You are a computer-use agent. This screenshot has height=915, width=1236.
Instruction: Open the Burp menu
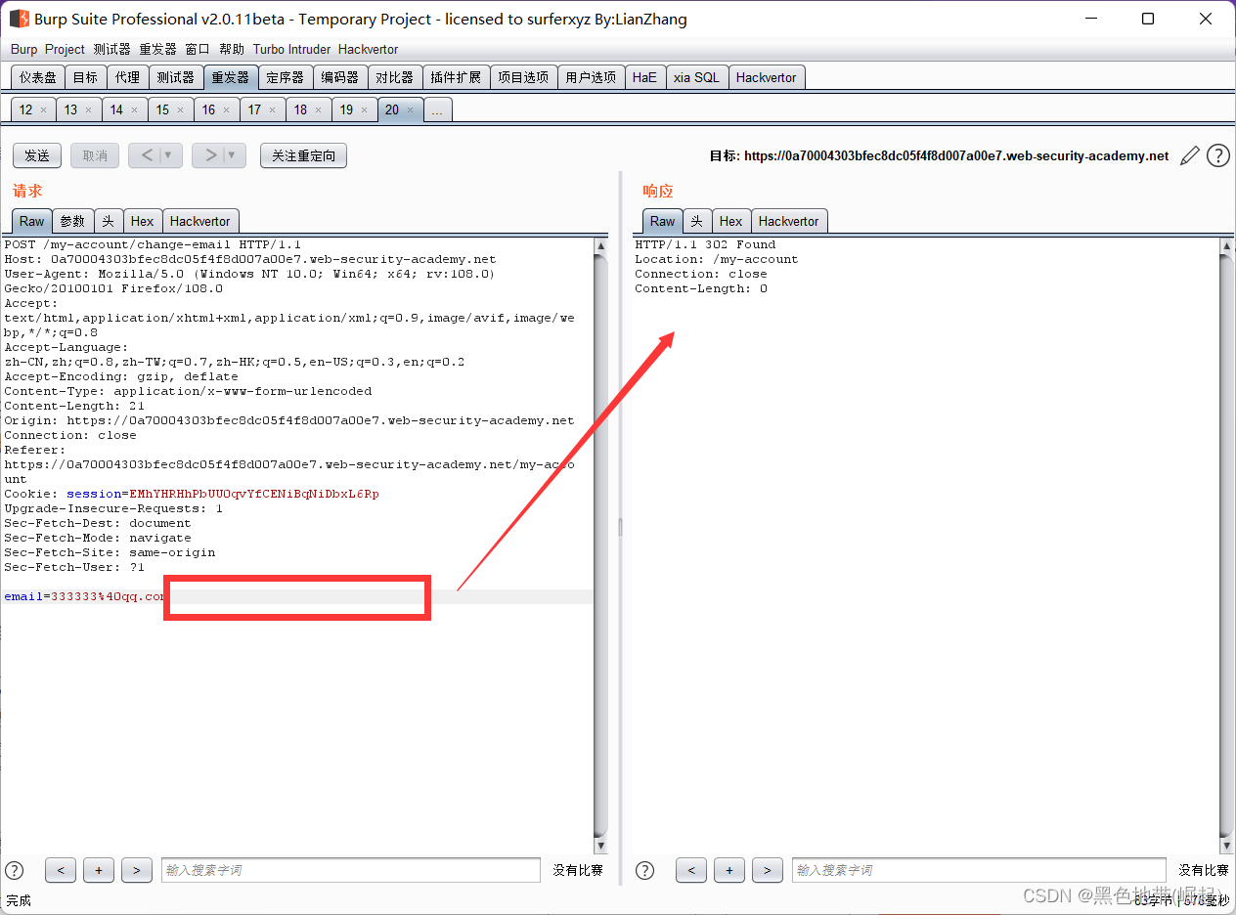(24, 49)
